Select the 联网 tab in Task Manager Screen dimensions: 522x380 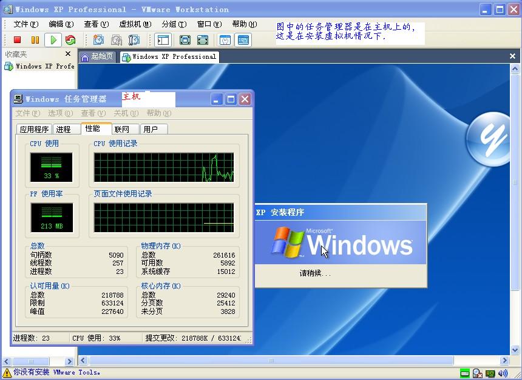(122, 129)
